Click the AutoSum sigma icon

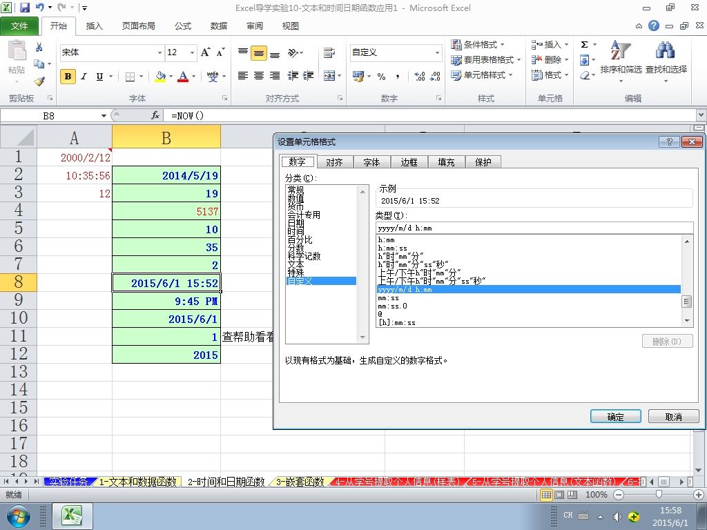tap(584, 44)
